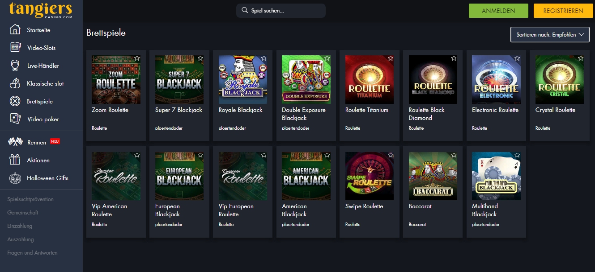Open Baccarat game thumbnail
The width and height of the screenshot is (595, 272).
[433, 176]
